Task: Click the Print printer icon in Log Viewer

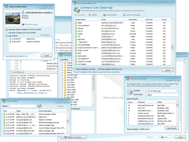Action: 162,137
